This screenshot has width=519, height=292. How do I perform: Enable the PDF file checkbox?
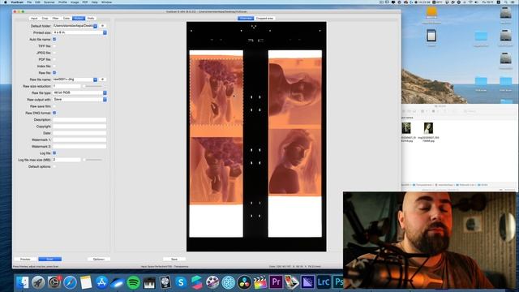tap(54, 59)
